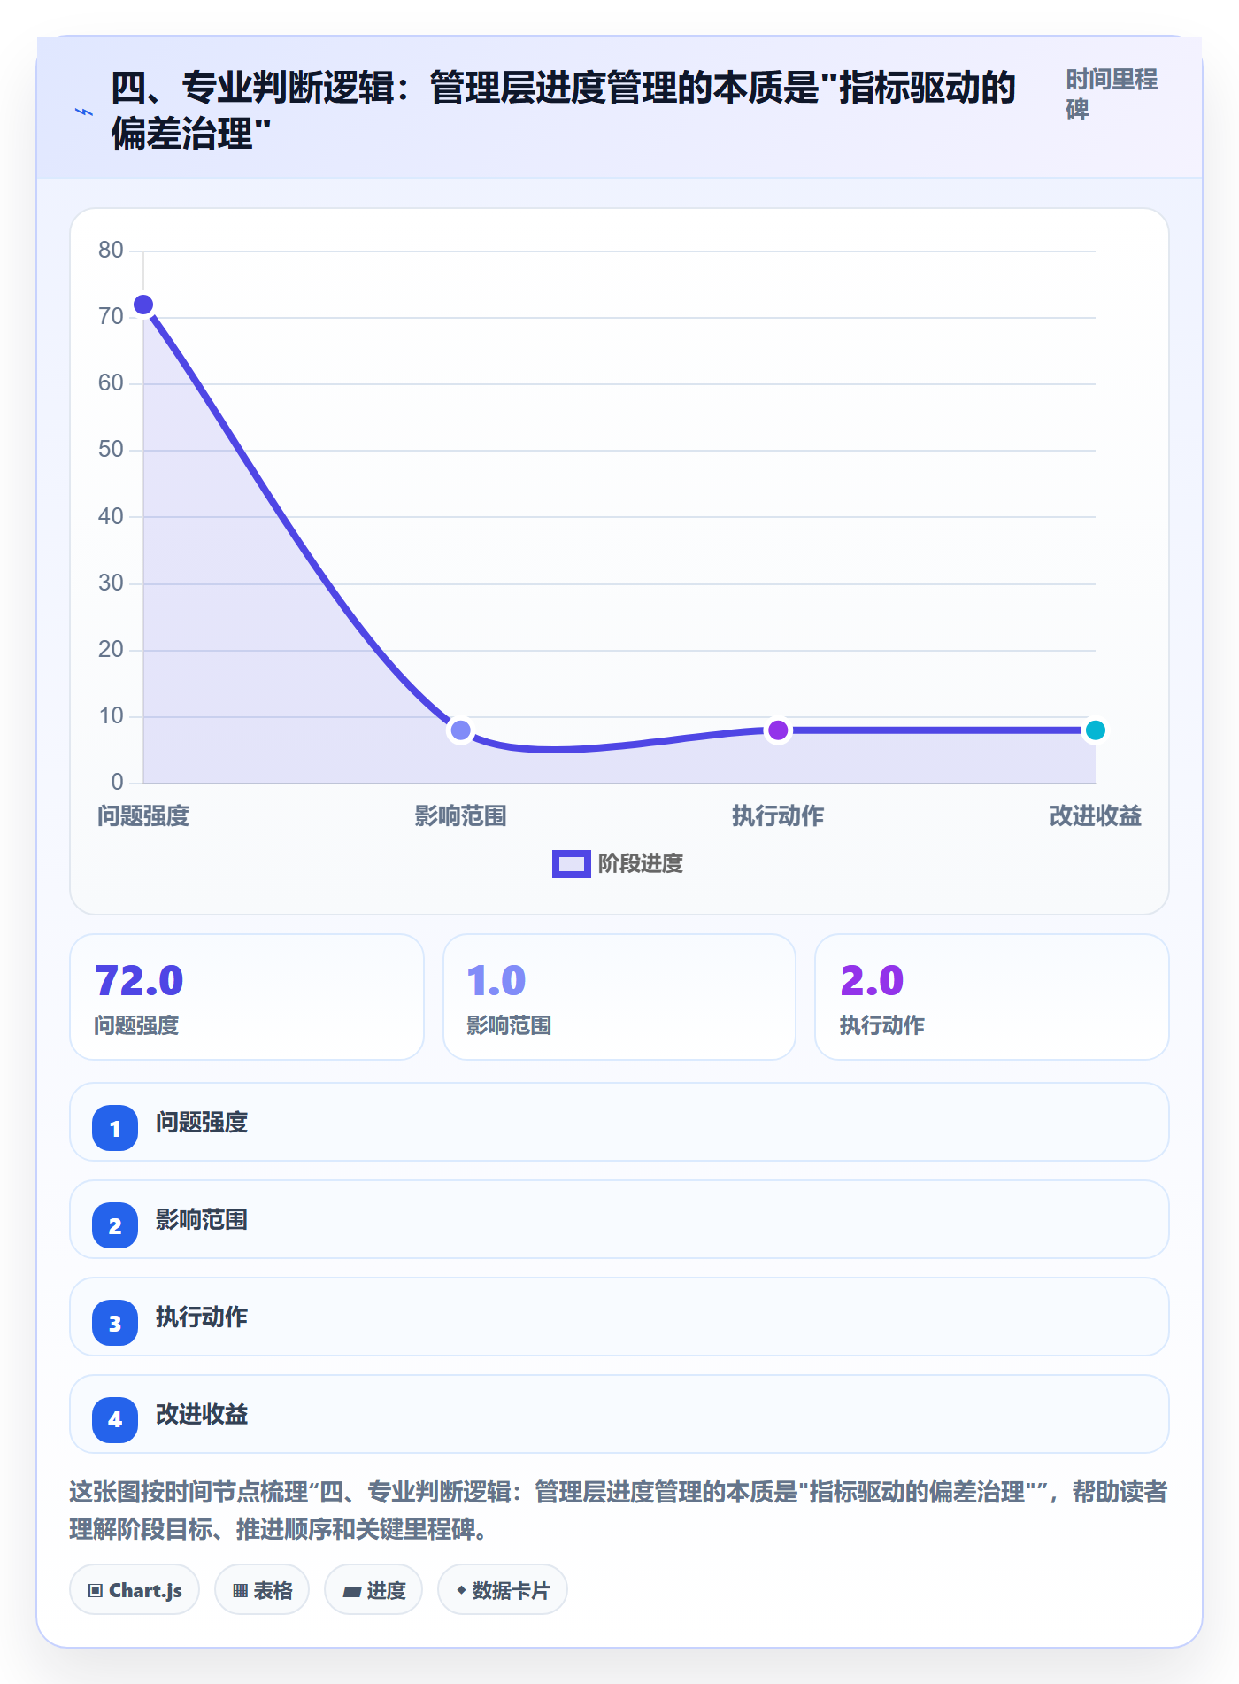Image resolution: width=1239 pixels, height=1684 pixels.
Task: Click the 执行动作 x-axis label
Action: click(778, 815)
